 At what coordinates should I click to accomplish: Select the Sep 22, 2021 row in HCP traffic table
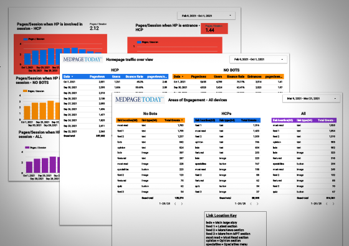[x=87, y=131]
